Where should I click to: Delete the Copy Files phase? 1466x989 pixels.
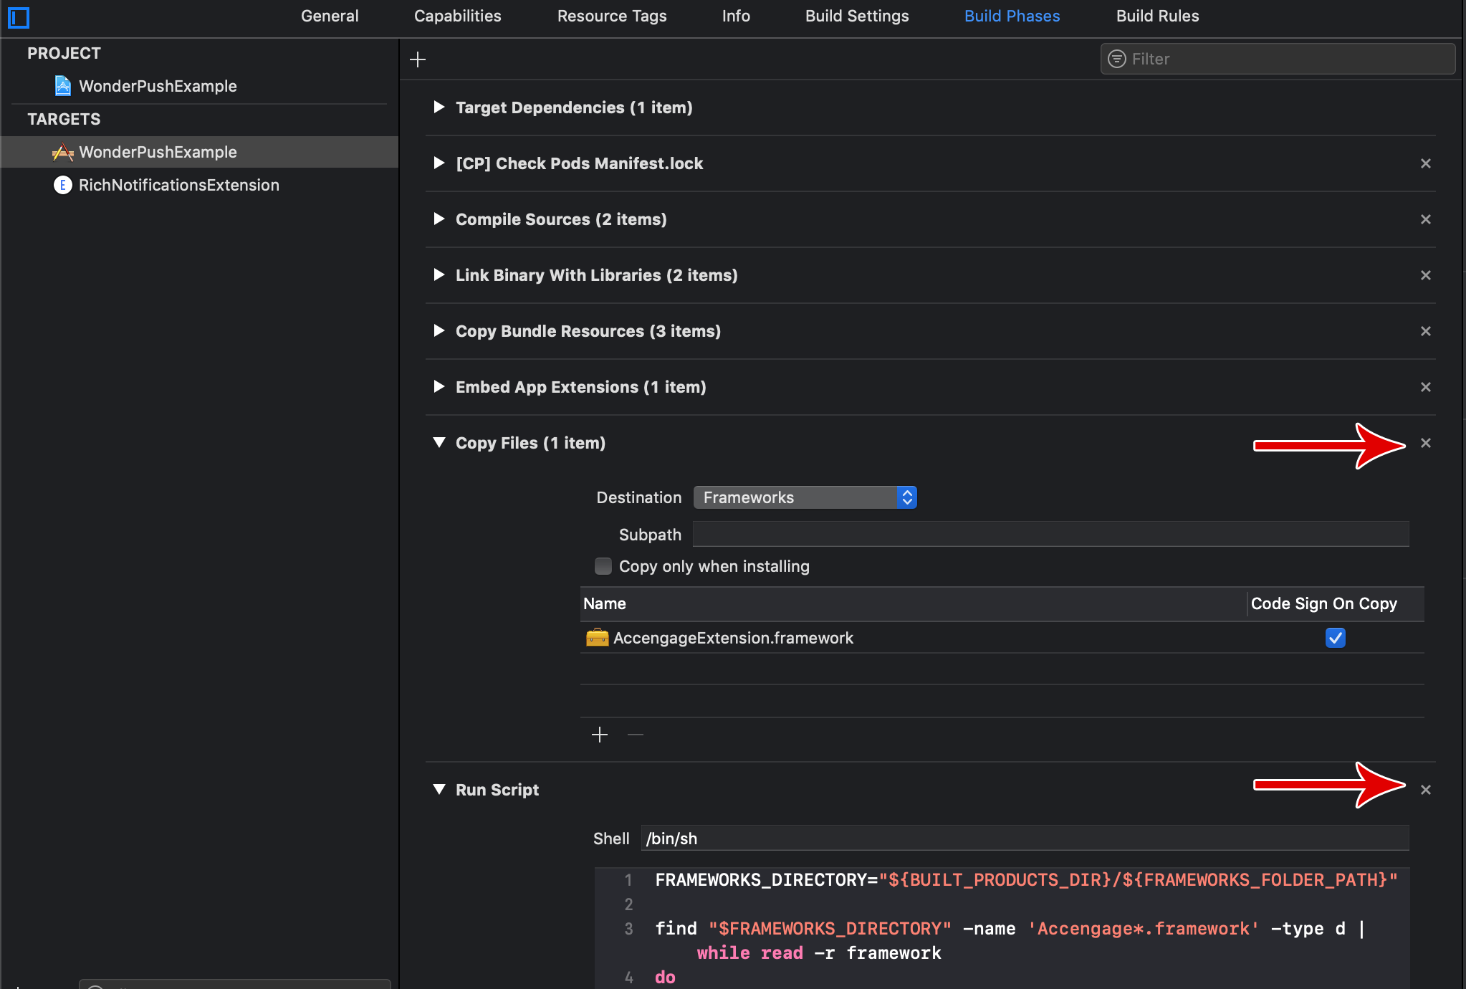click(1426, 443)
